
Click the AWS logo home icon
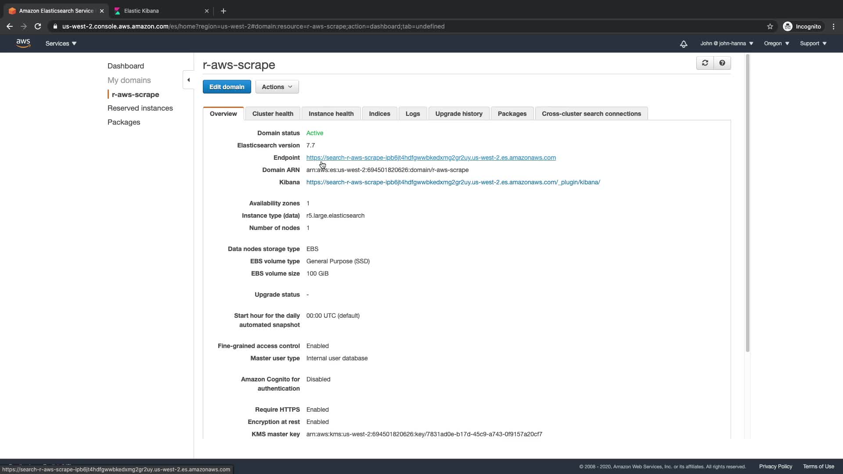(x=23, y=43)
